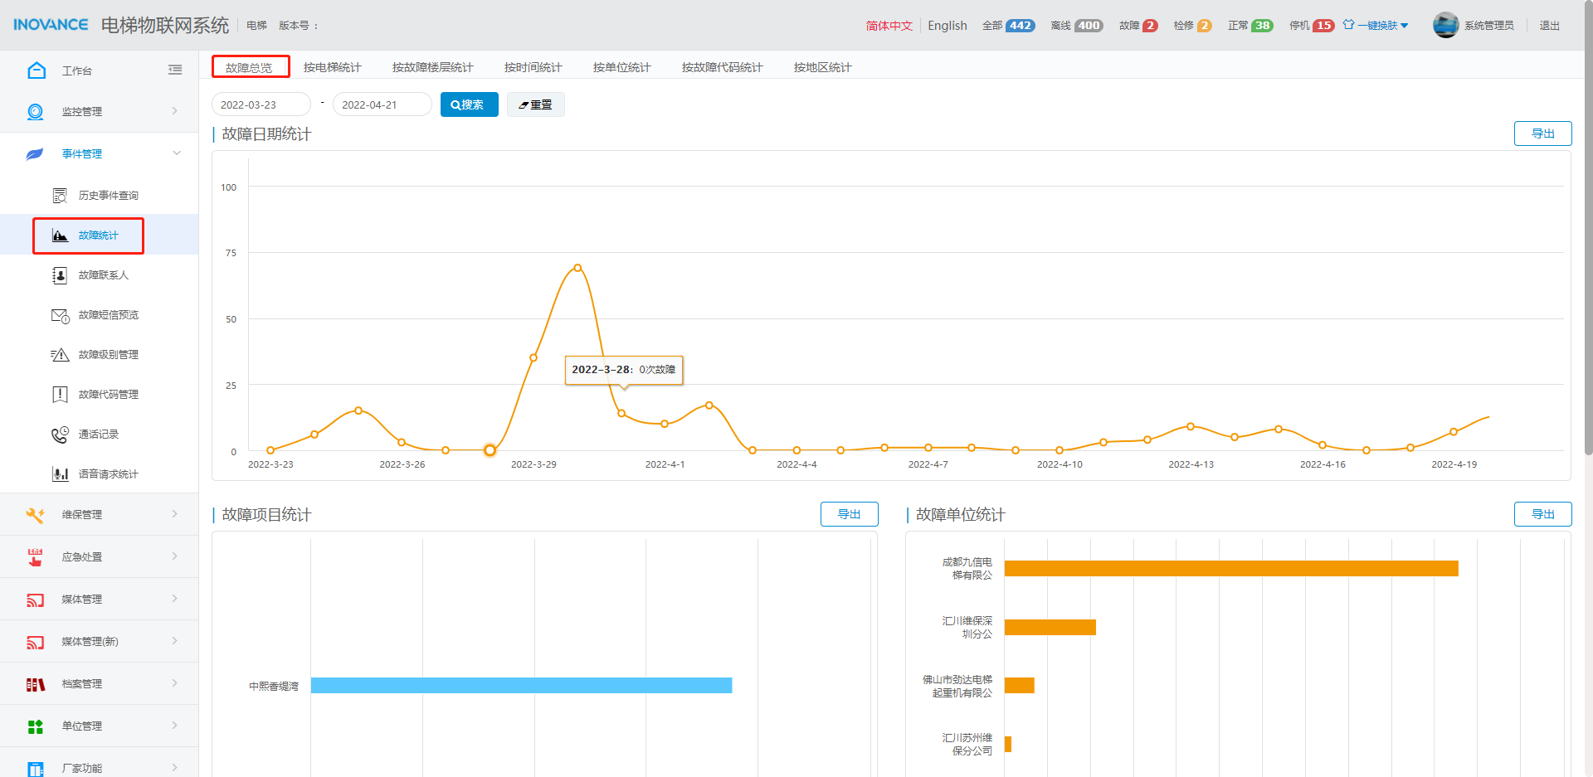Switch to the 按时间统计 tab
Image resolution: width=1593 pixels, height=777 pixels.
click(533, 67)
